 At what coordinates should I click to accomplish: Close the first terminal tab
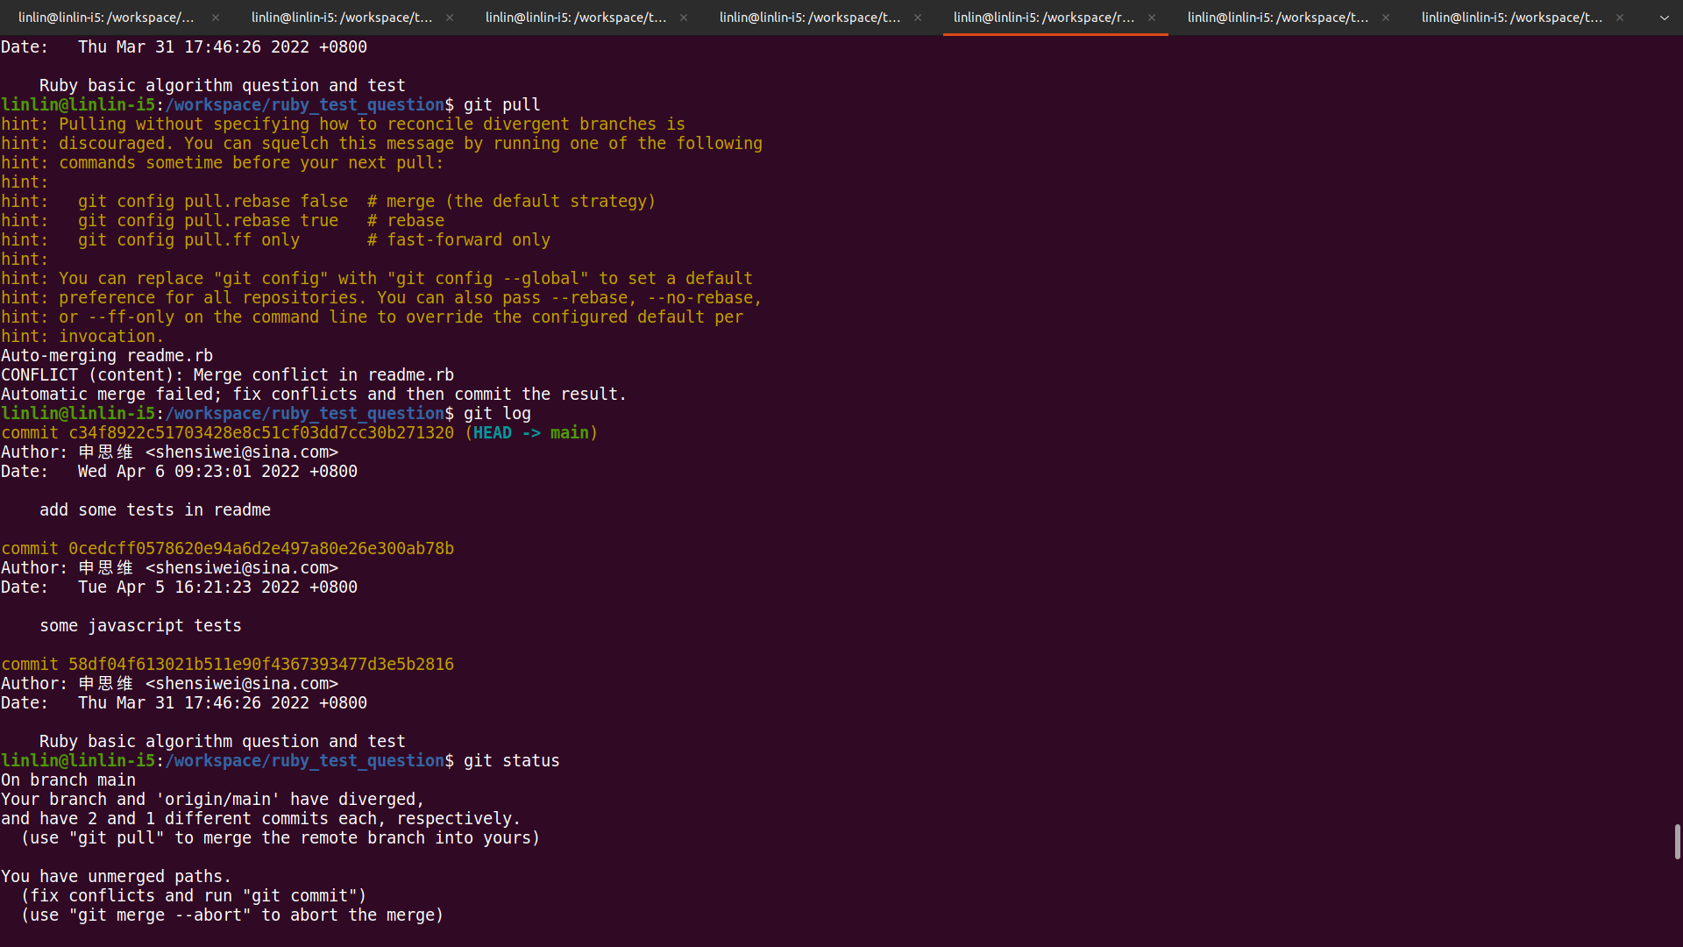point(216,18)
